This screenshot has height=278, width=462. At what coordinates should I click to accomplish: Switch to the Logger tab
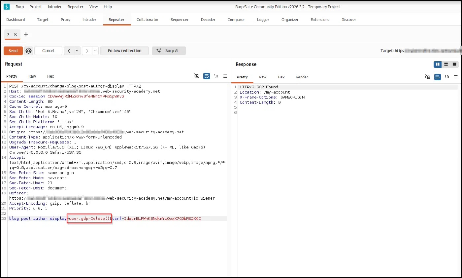coord(263,20)
